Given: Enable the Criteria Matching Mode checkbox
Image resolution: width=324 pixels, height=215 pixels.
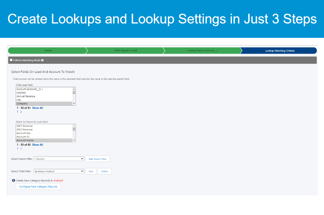Looking at the screenshot, I should 11,60.
